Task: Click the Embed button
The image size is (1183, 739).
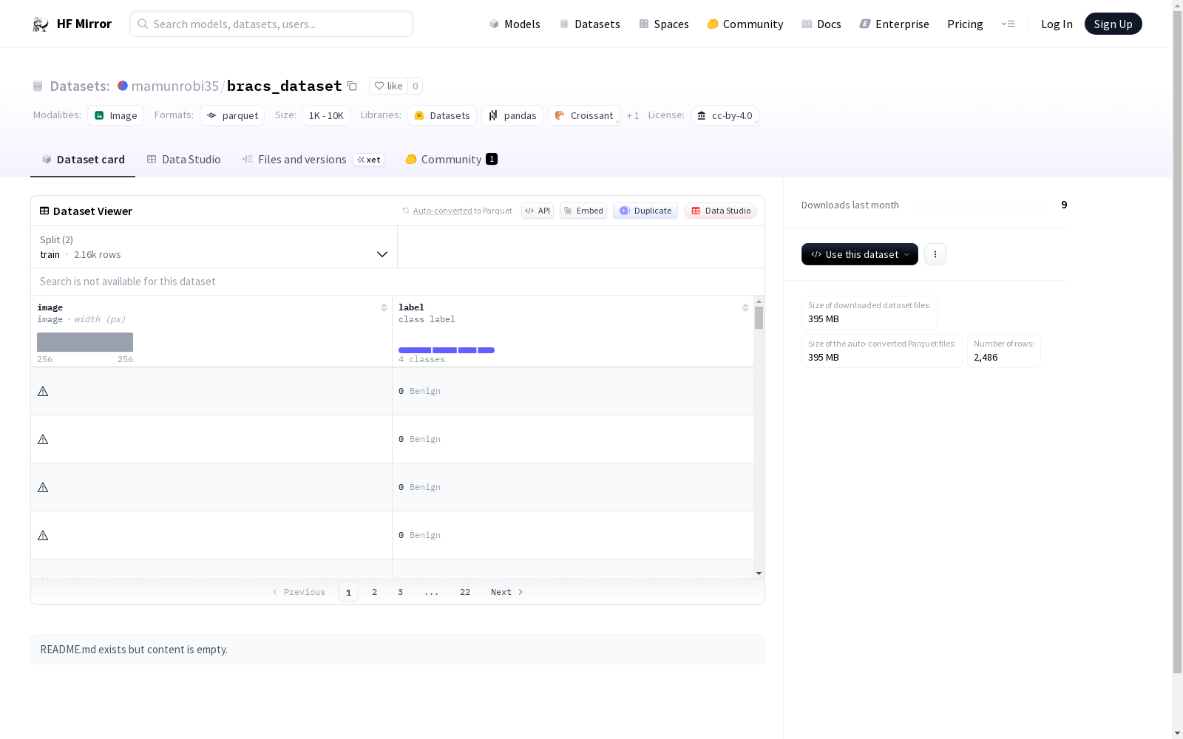Action: [583, 211]
